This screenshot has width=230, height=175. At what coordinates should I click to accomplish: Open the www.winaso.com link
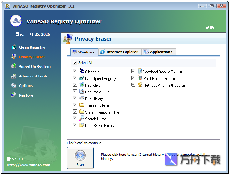29,165
